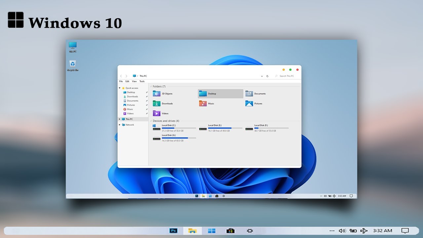Screen dimensions: 423x238
Task: Click the Local Disk (C:) usage bar
Action: coord(179,128)
